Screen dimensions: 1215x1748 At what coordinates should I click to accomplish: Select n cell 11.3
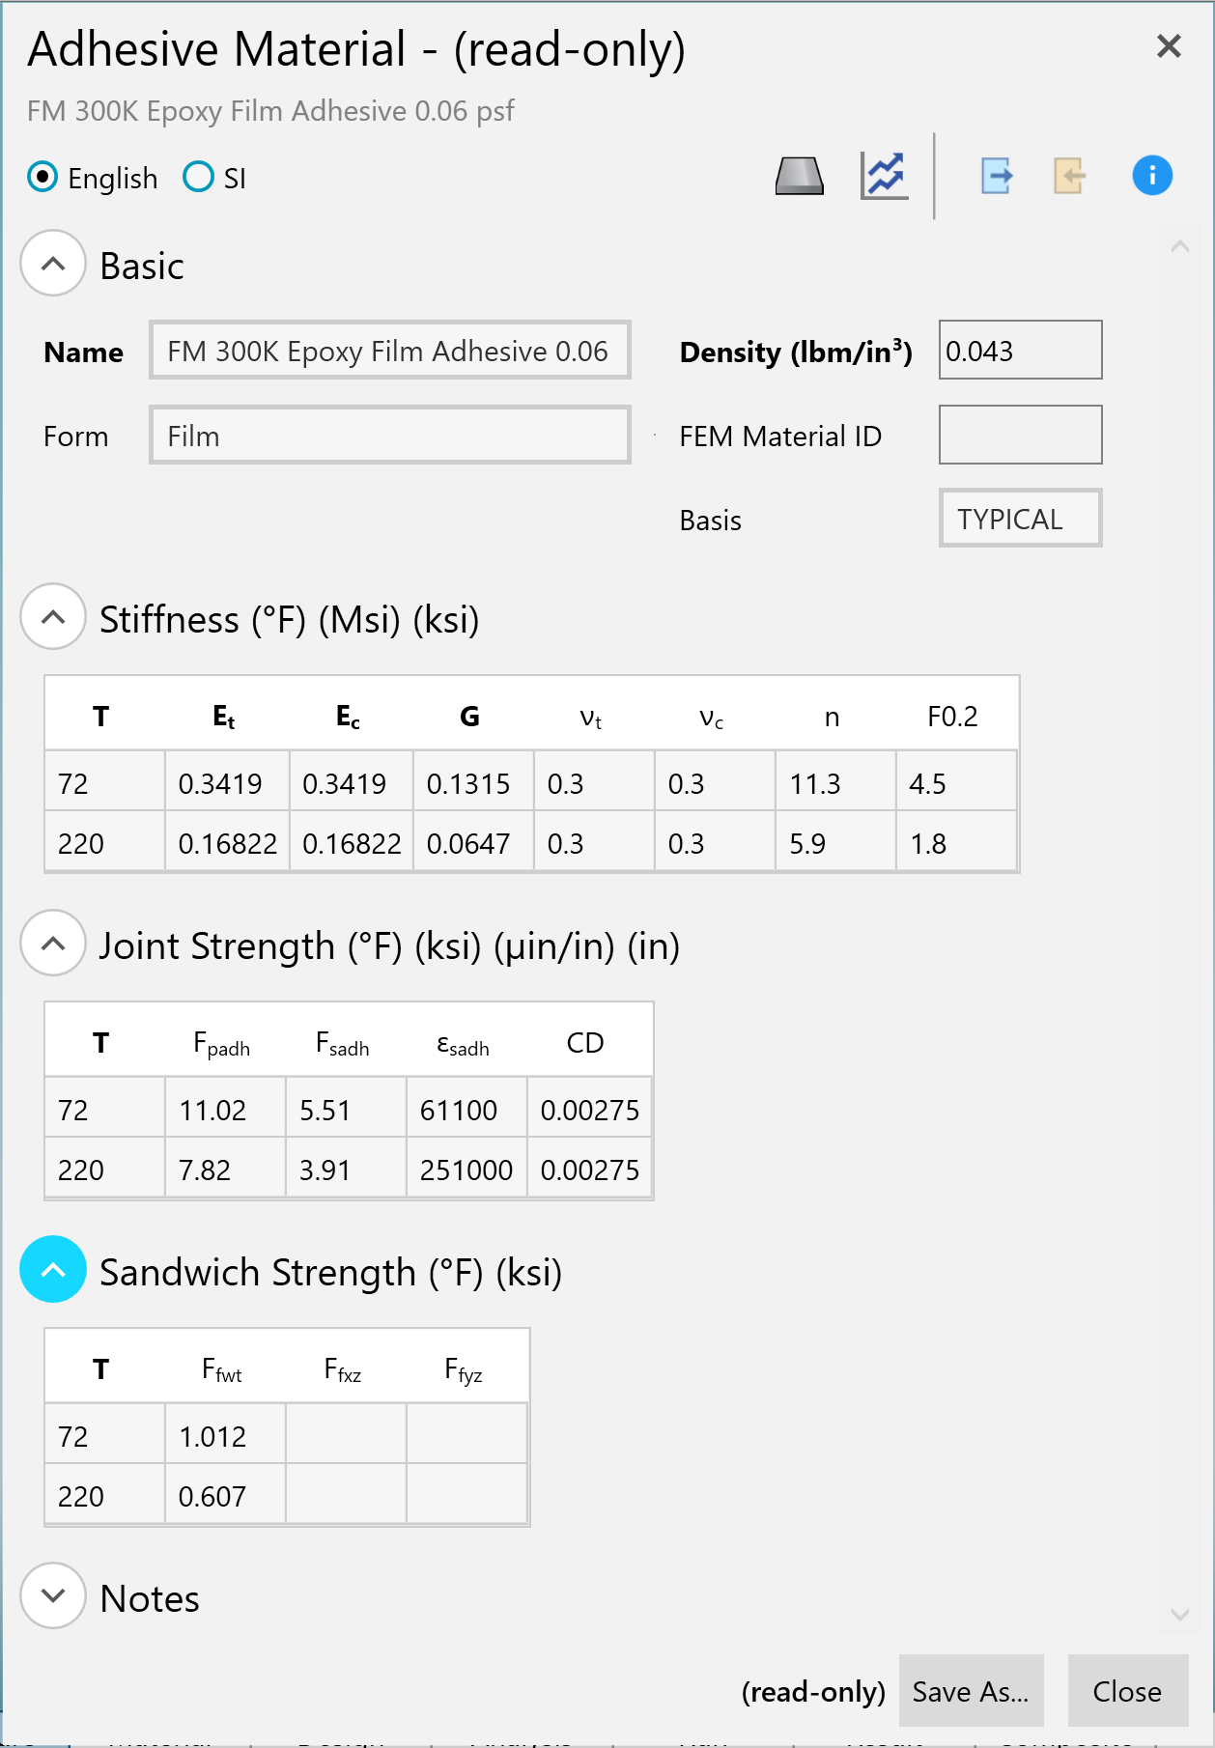835,782
